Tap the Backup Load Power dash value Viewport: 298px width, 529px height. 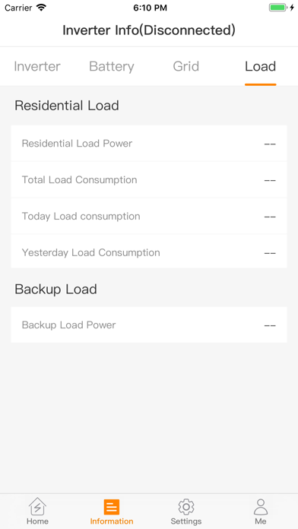[x=270, y=325]
